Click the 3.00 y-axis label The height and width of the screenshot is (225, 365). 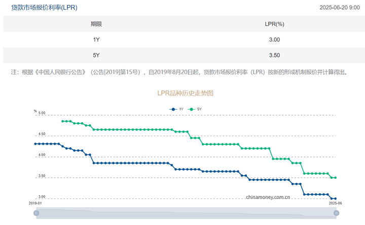coord(42,197)
